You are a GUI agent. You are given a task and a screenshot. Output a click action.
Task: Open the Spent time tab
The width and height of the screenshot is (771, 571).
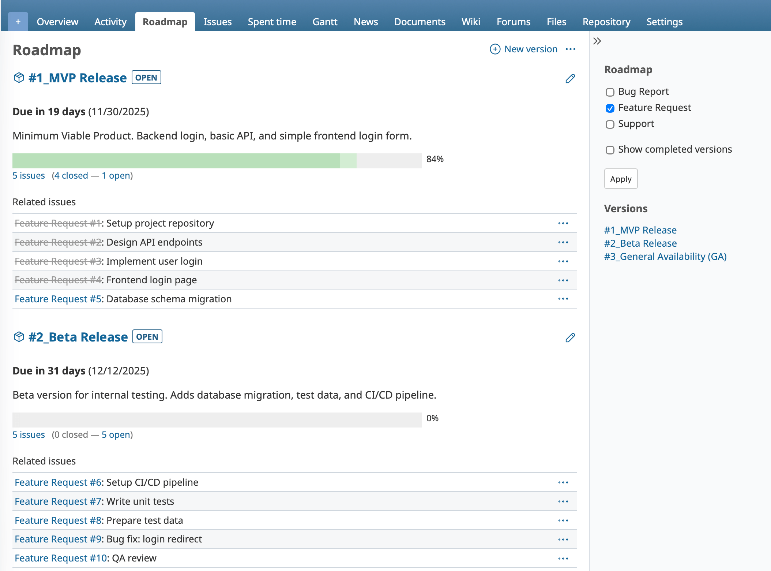tap(272, 22)
